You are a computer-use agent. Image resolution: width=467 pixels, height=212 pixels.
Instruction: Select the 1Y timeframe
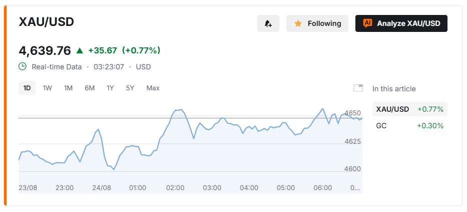point(110,88)
